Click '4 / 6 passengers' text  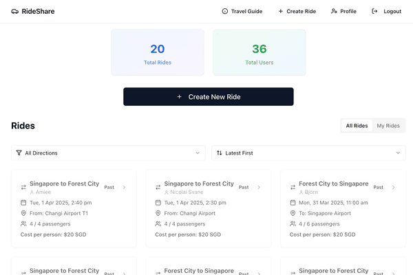[319, 224]
